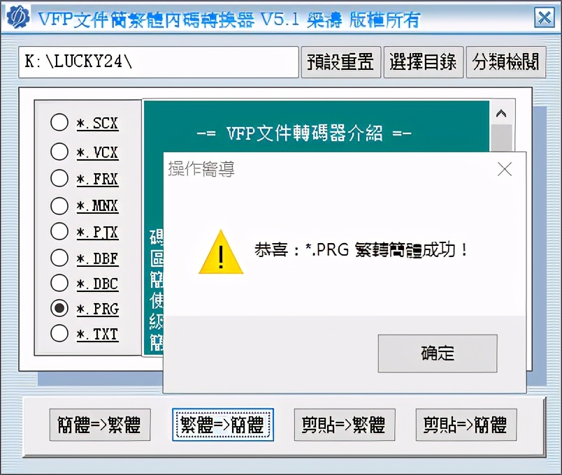Viewport: 562px width, 475px height.
Task: Close the 操作嚮導 dialog with its X
Action: point(505,169)
